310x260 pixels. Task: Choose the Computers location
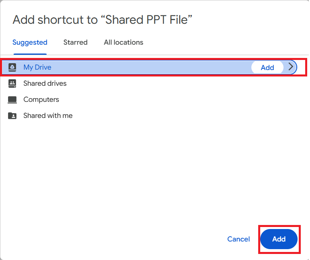pos(41,99)
